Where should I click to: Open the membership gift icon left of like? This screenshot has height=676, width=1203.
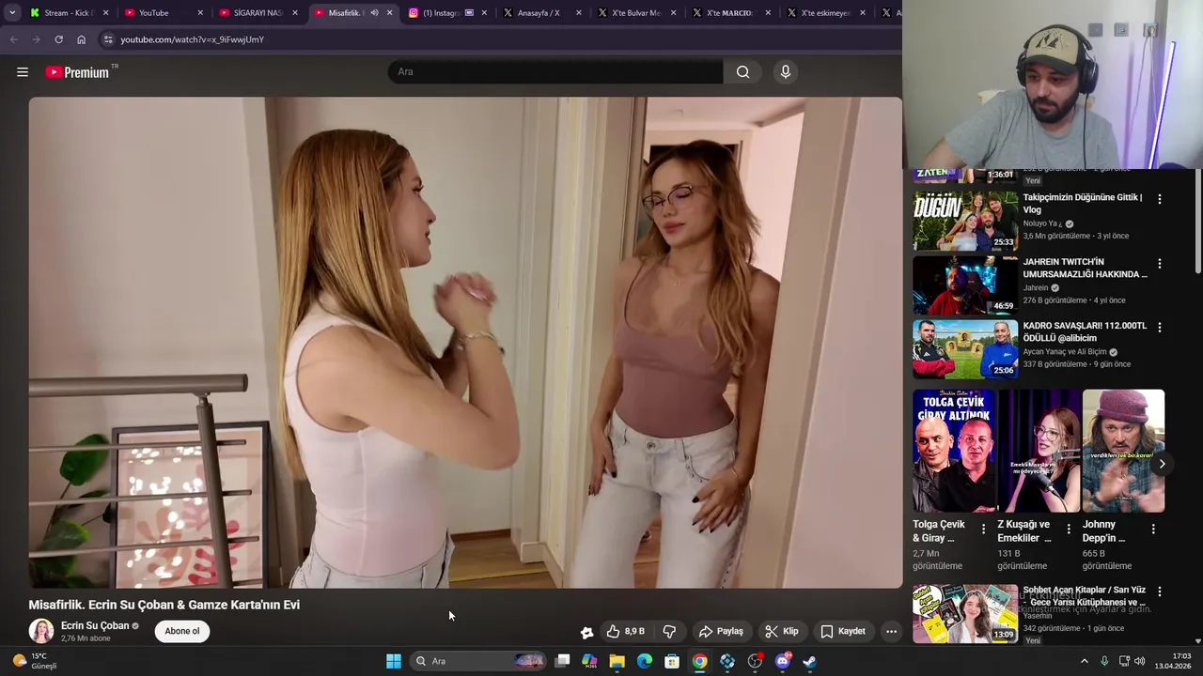[x=586, y=632]
